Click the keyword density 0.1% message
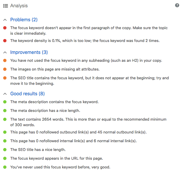 tap(85, 41)
